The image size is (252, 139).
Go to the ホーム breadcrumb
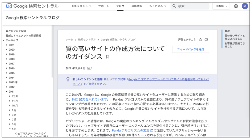coord(69,39)
